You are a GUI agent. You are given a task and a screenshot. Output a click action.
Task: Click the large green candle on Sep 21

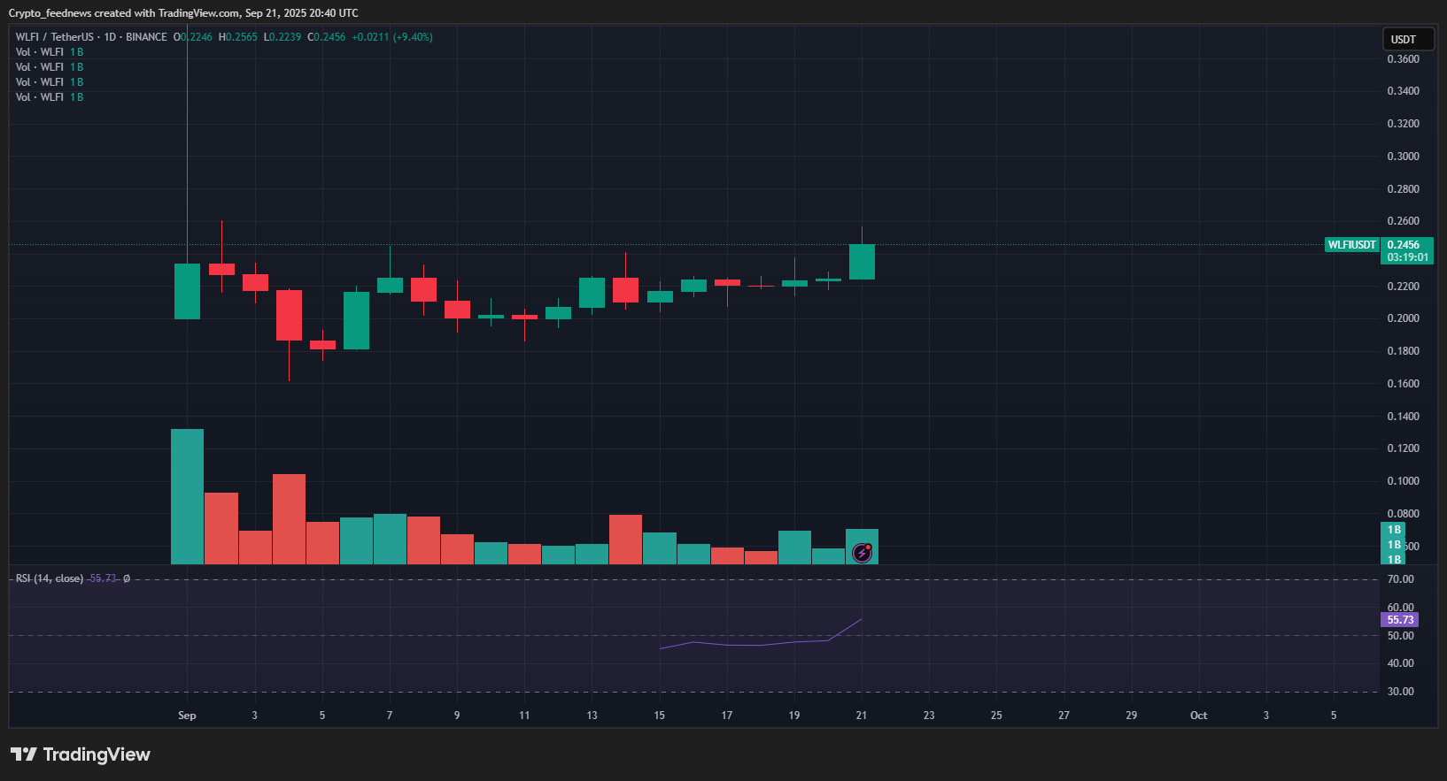point(862,262)
